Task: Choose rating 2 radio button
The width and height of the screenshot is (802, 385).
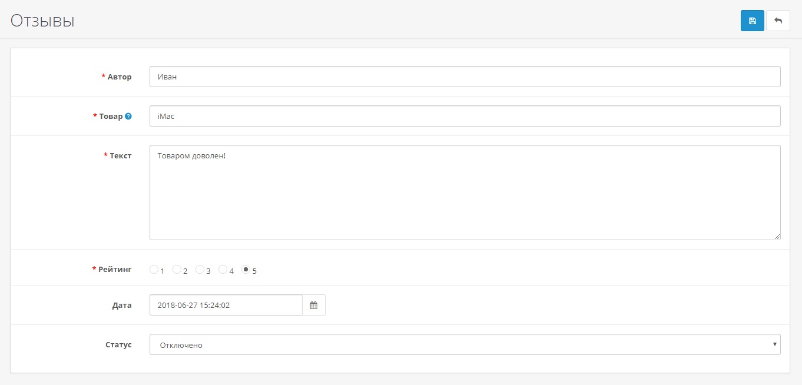Action: [177, 270]
